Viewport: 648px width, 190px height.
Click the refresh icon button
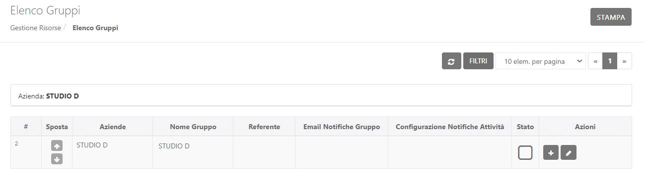point(451,61)
